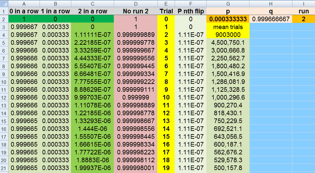This screenshot has height=173, width=315.
Task: Select the cell with 500,157.8
Action: (x=228, y=168)
